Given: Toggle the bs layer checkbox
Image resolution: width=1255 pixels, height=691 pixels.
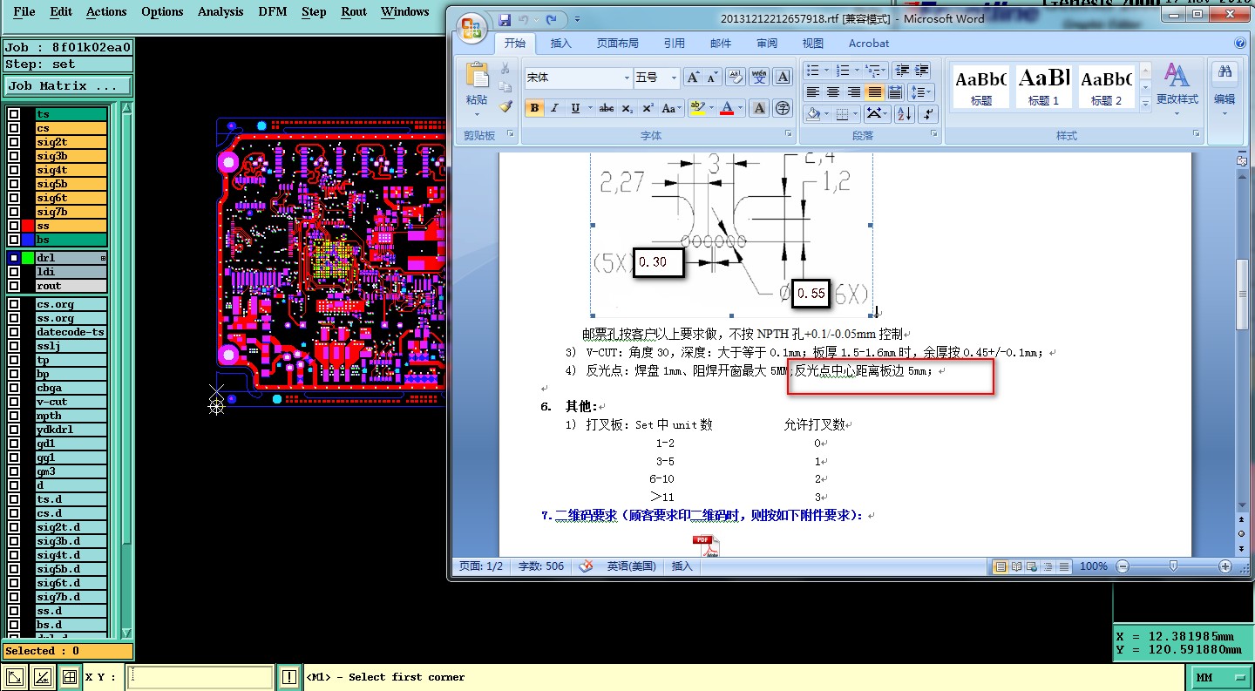Looking at the screenshot, I should click(14, 240).
